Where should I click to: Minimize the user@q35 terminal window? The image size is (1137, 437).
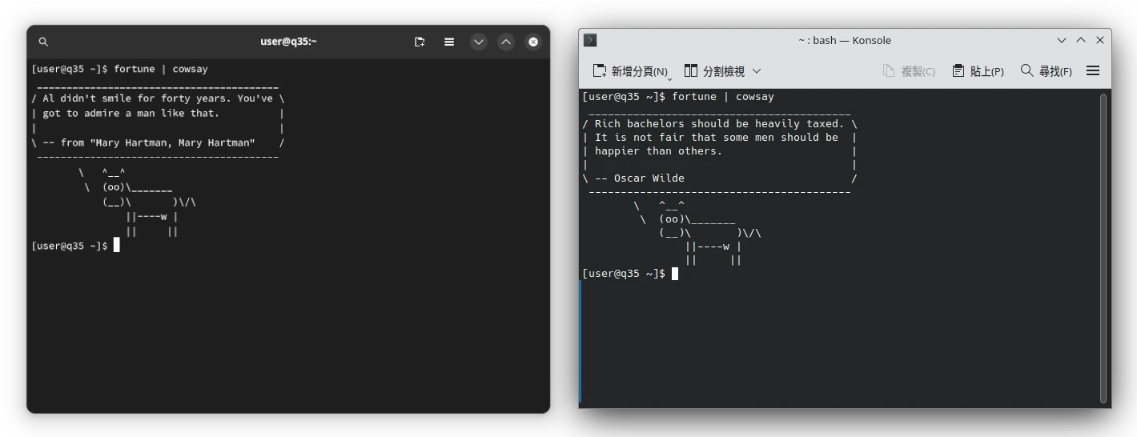click(x=479, y=42)
